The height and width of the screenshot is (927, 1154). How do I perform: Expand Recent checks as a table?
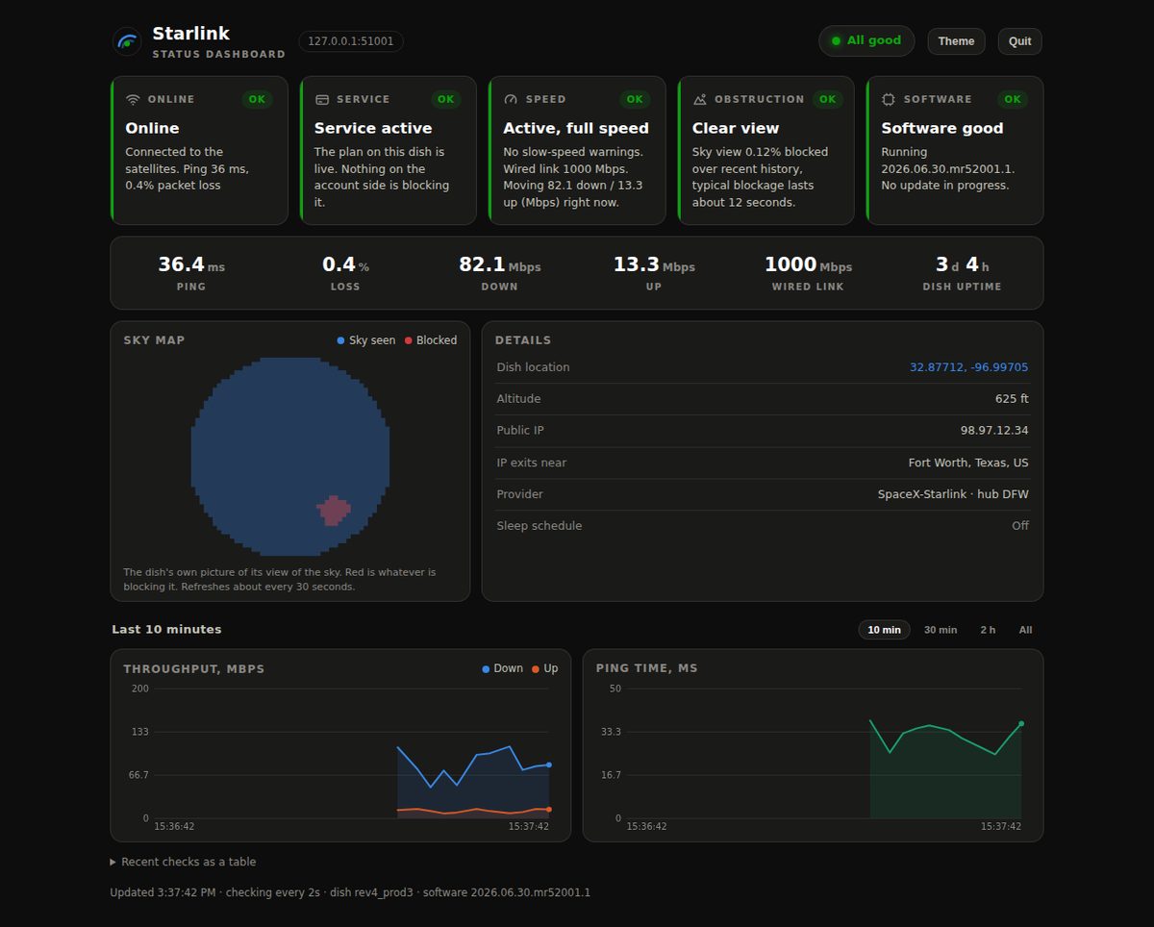click(184, 862)
